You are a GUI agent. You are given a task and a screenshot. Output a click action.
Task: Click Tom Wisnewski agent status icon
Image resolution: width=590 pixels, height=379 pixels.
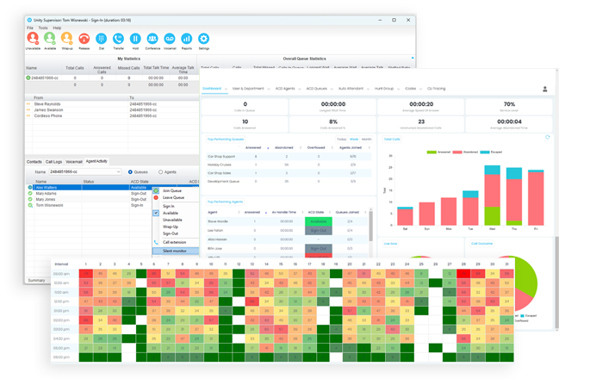coord(30,206)
